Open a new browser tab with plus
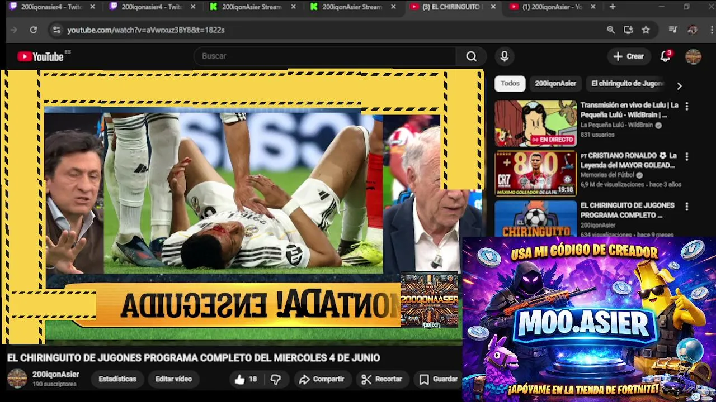Screen dimensions: 716x402 613,7
